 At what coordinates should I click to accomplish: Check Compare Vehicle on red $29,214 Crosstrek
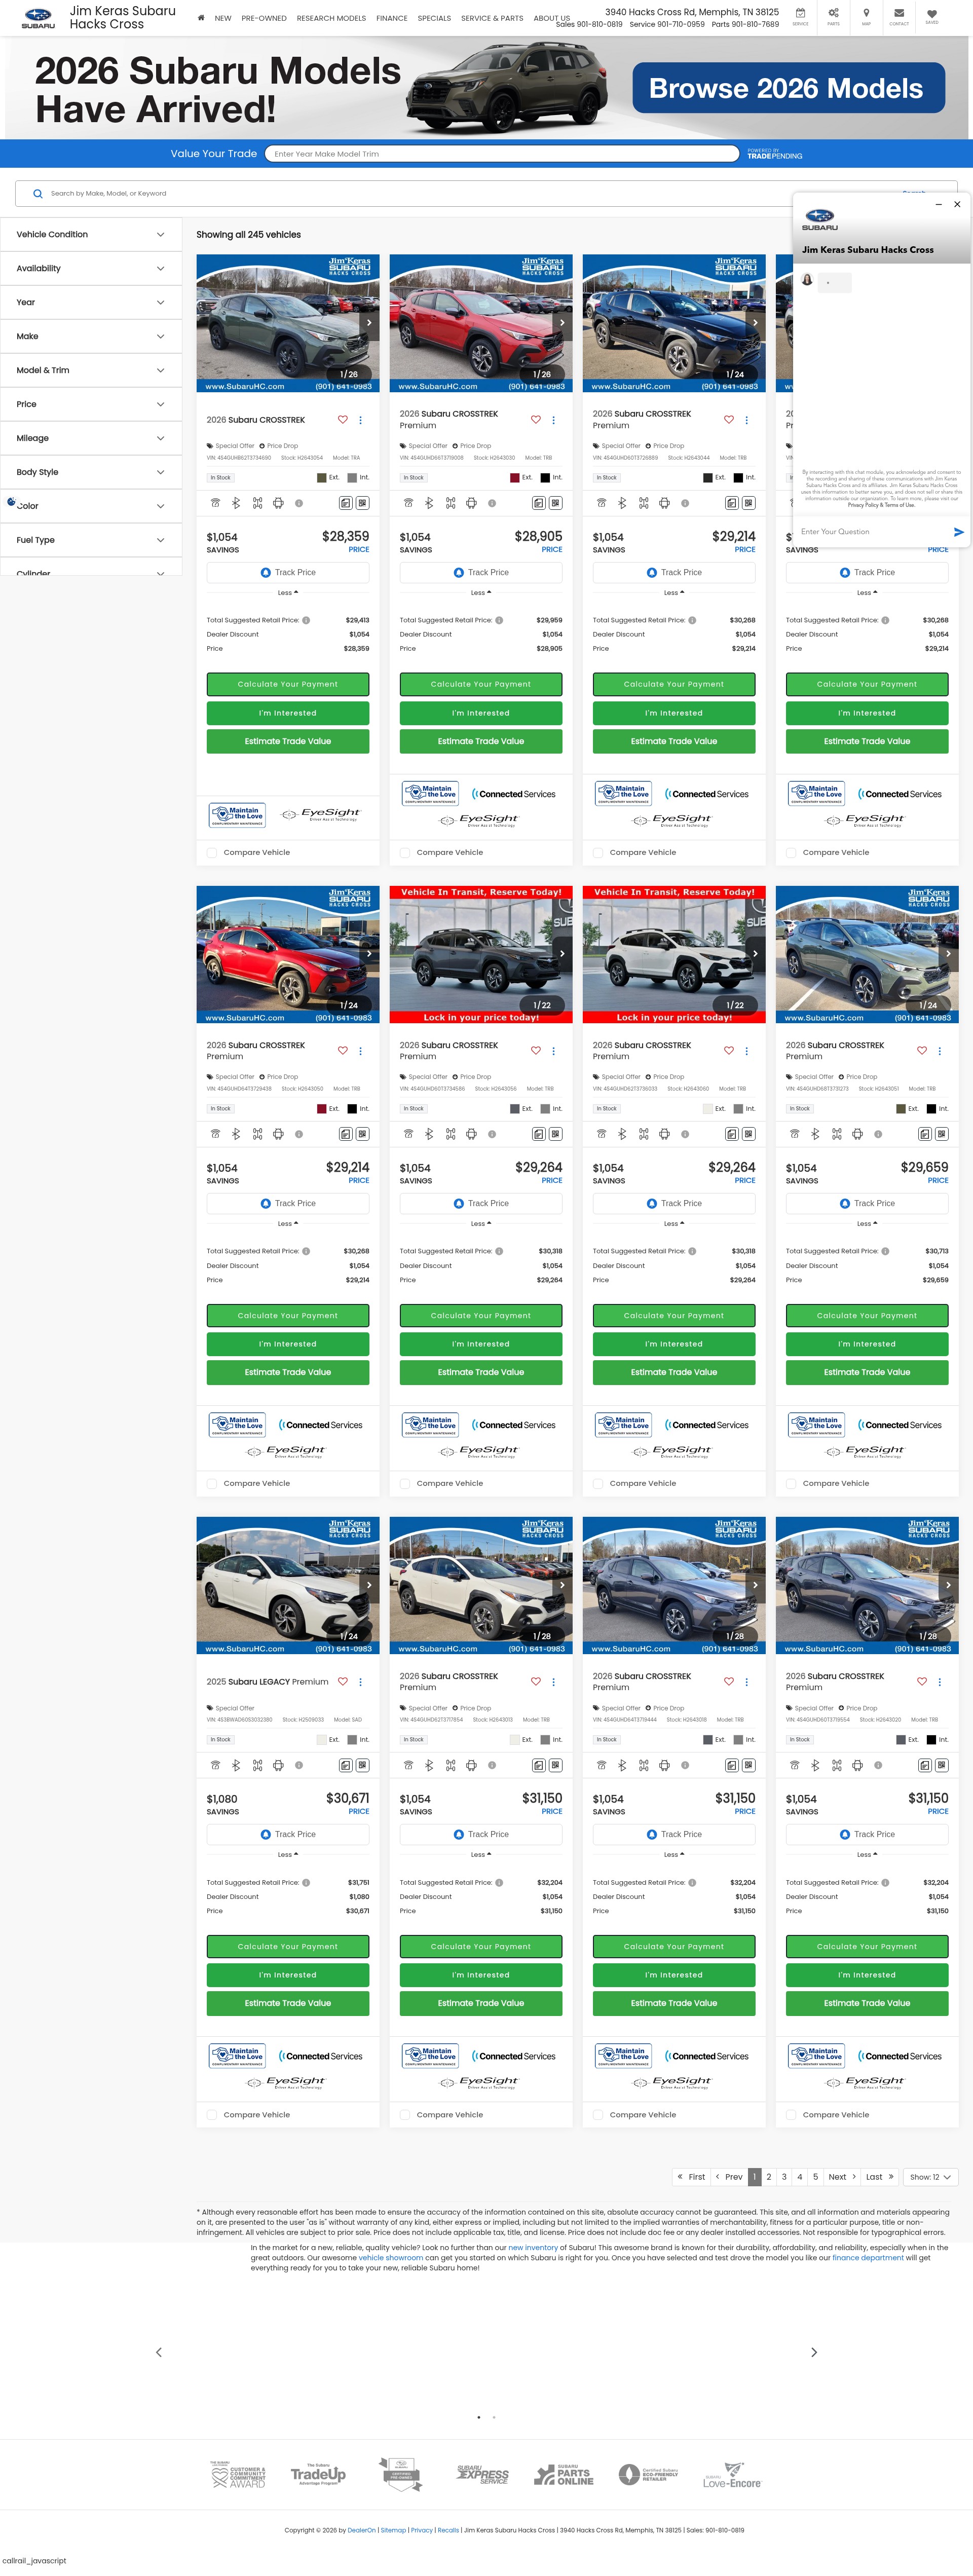click(x=212, y=1484)
